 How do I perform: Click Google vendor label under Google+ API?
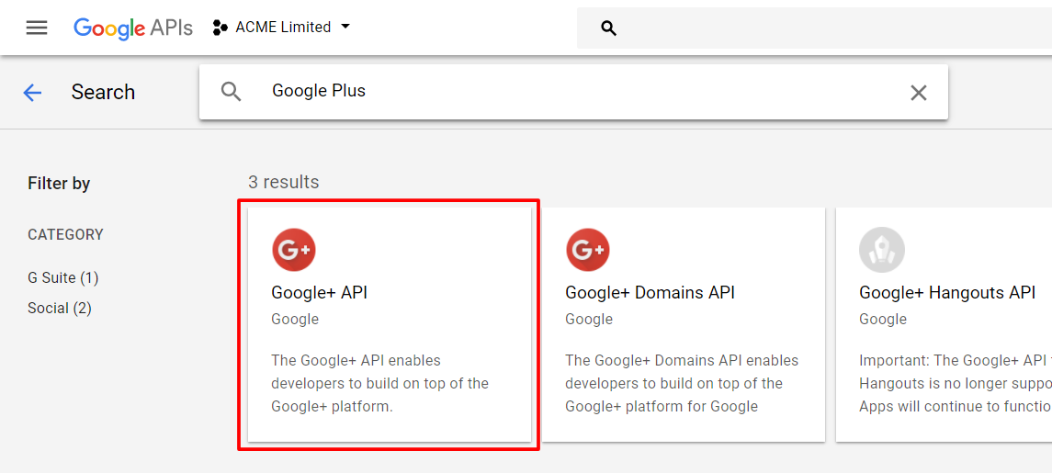pyautogui.click(x=295, y=320)
